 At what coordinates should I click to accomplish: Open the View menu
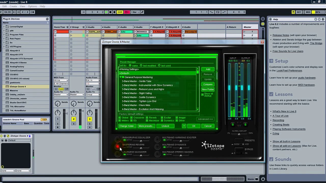point(22,6)
